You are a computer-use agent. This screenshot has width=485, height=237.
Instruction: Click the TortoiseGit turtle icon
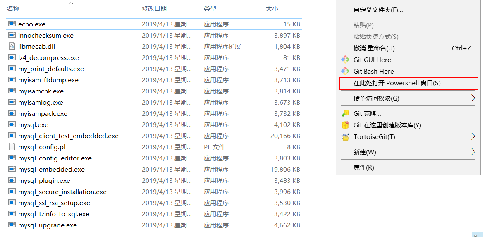click(x=345, y=137)
